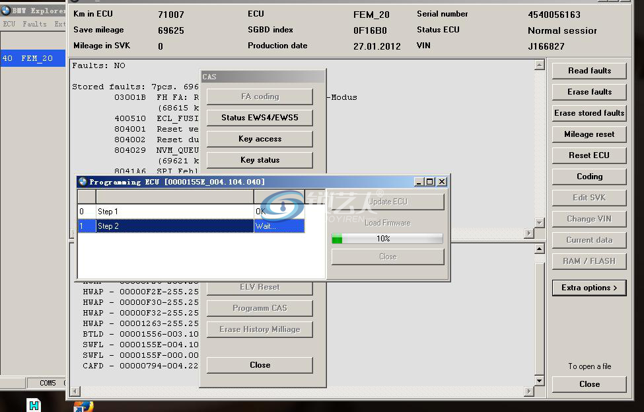Check Status EWS4/EWS5 in CAS dialog
The image size is (644, 412).
260,118
